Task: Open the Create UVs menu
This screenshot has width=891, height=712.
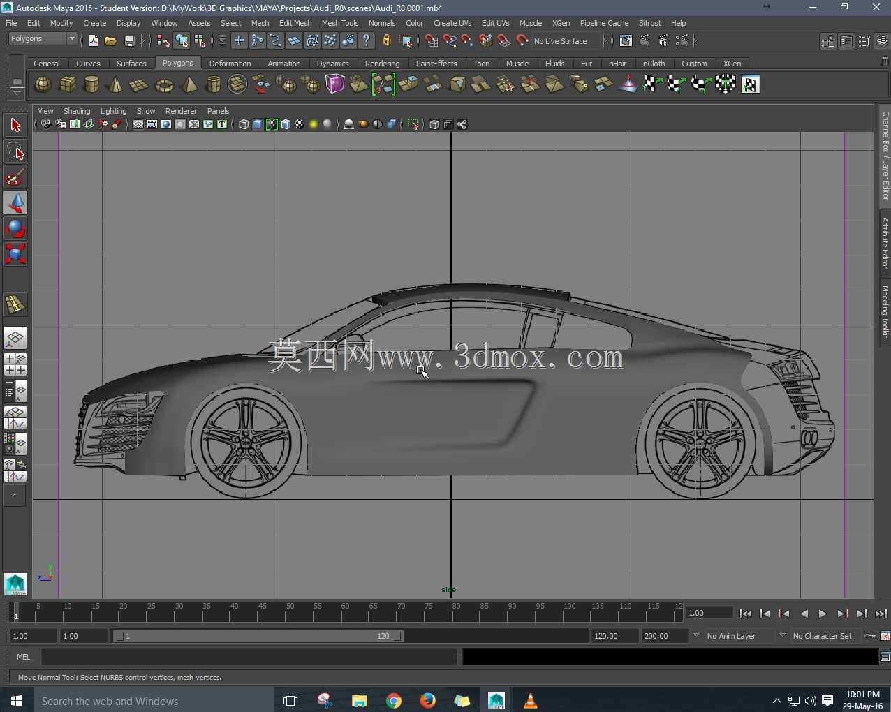Action: click(x=452, y=23)
